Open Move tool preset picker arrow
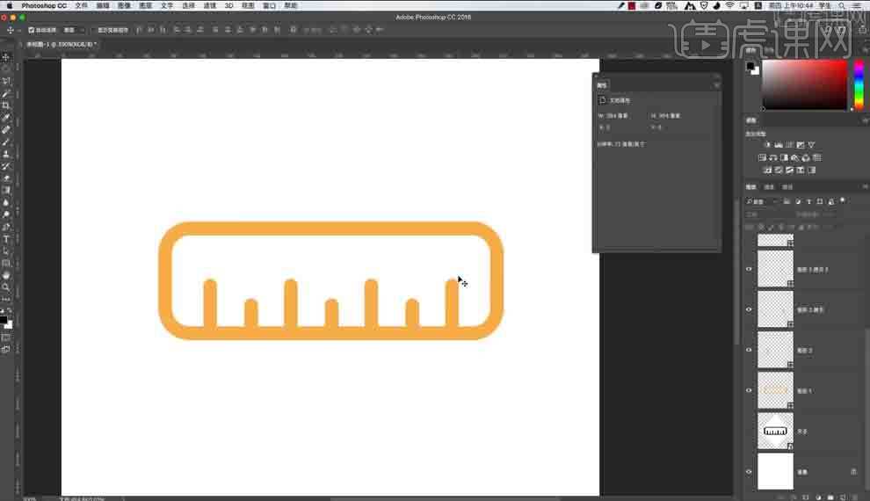This screenshot has height=501, width=870. pyautogui.click(x=18, y=30)
